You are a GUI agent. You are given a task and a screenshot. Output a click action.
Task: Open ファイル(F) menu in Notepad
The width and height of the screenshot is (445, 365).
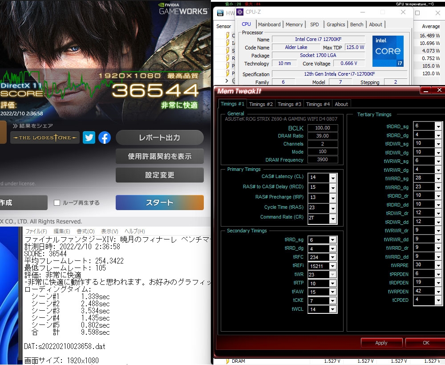[36, 231]
